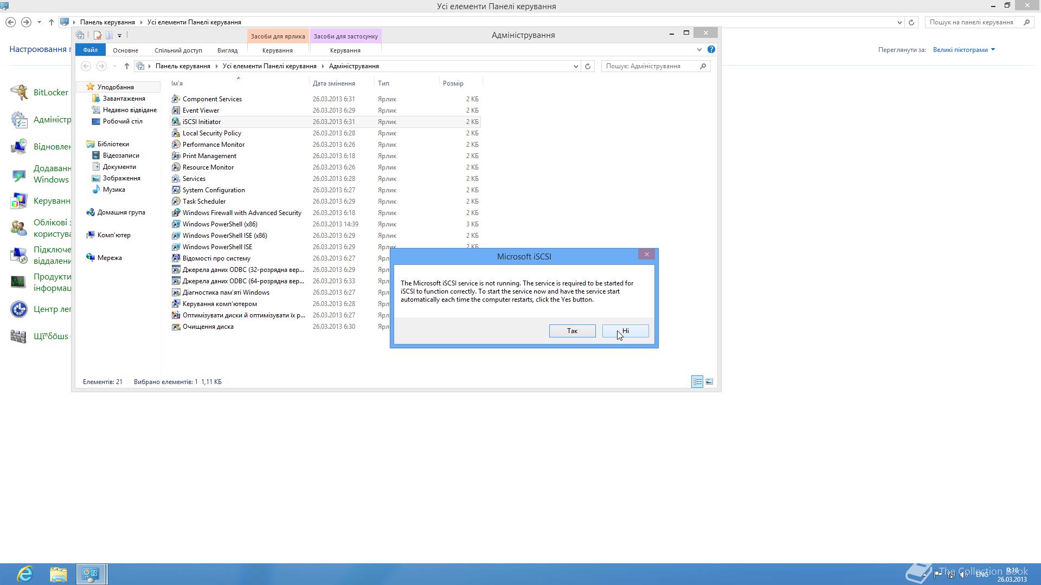This screenshot has height=585, width=1041.
Task: Select the Event Viewer shortcut icon
Action: (x=176, y=110)
